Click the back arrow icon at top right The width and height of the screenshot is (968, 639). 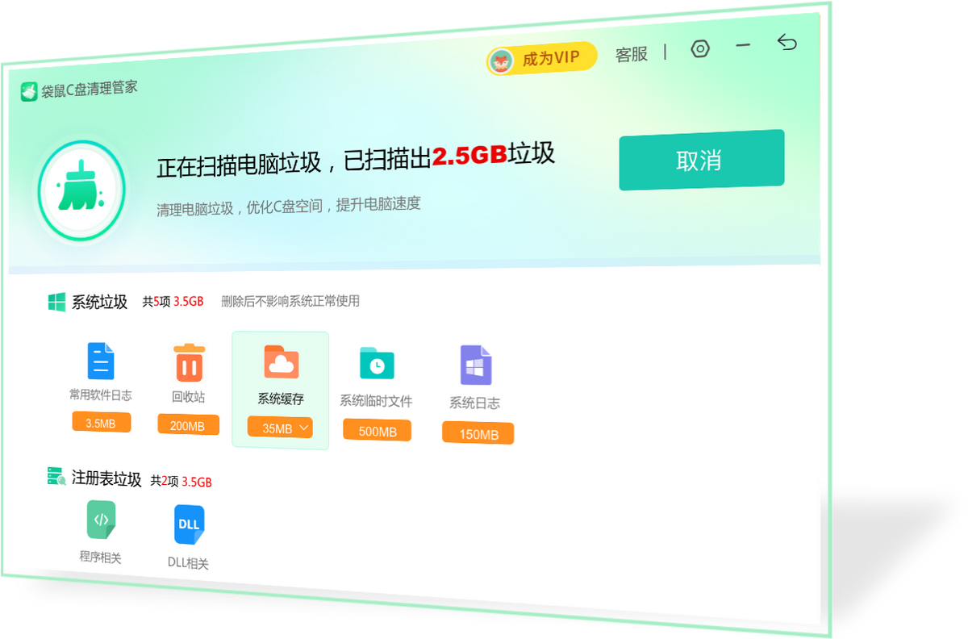(787, 42)
